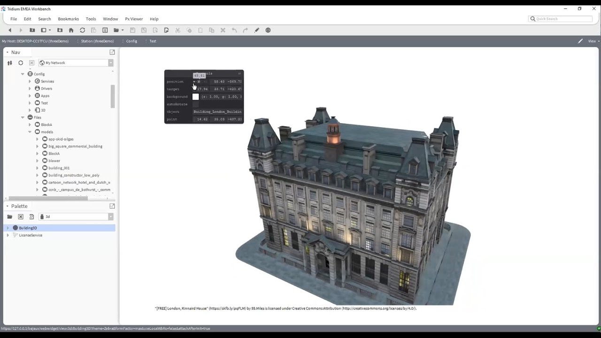The height and width of the screenshot is (338, 601).
Task: Go back with the toolbar Back arrow
Action: [9, 30]
